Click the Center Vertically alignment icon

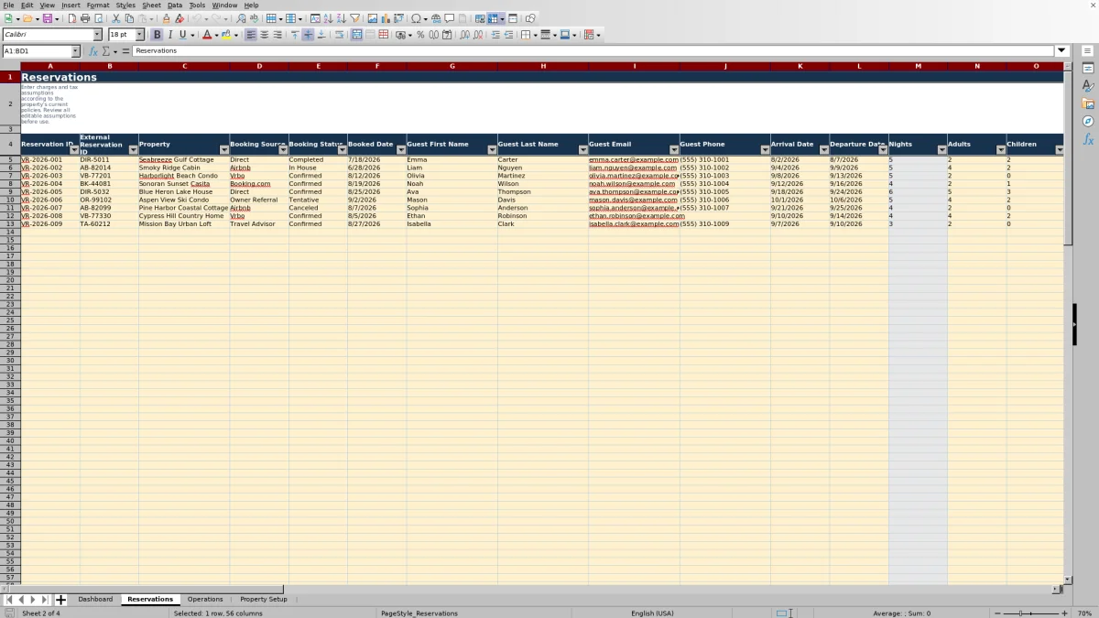click(x=308, y=35)
